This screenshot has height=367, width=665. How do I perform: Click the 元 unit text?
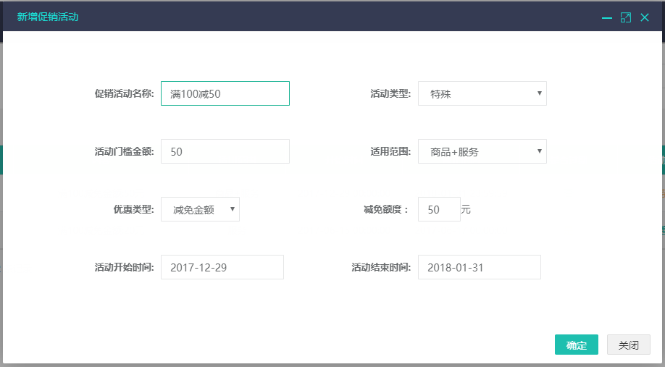coord(466,209)
